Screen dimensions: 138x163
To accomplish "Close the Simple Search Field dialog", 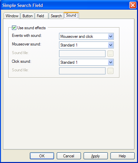I will pos(133,5).
